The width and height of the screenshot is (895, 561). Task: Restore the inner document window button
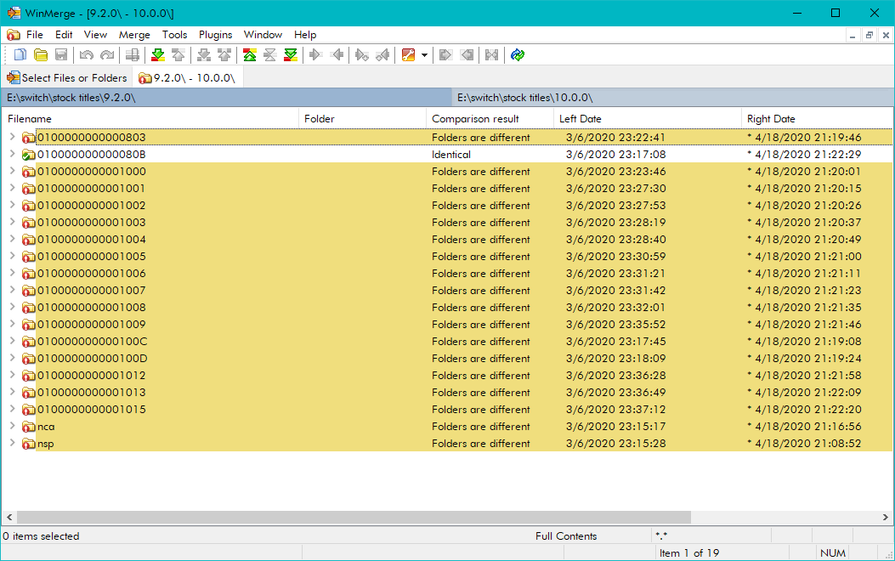[x=870, y=35]
